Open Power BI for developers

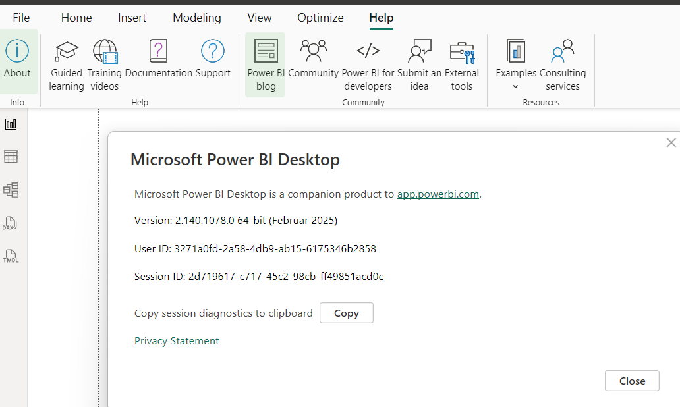pos(368,65)
